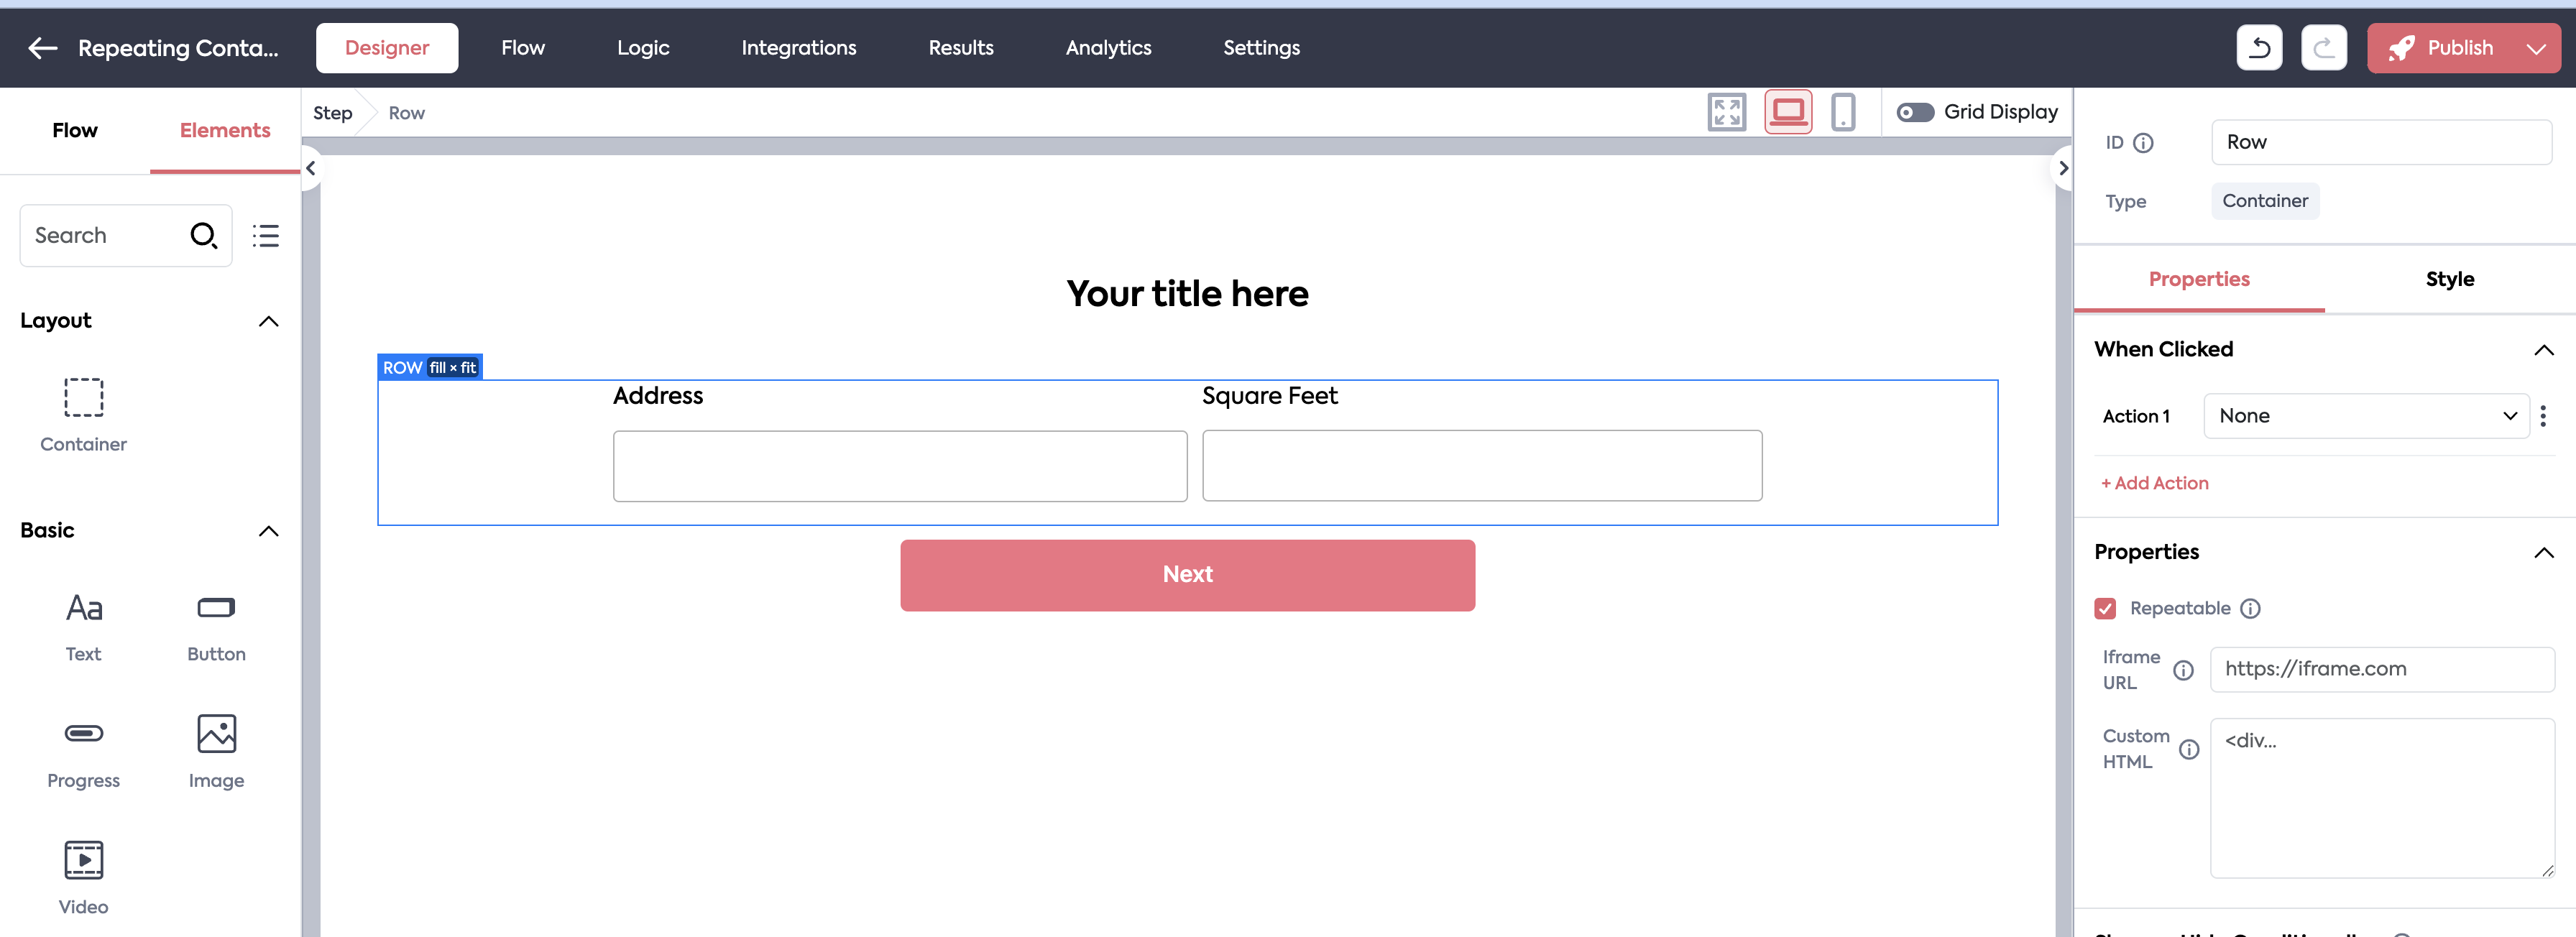
Task: Click the Next button on canvas
Action: 1187,575
